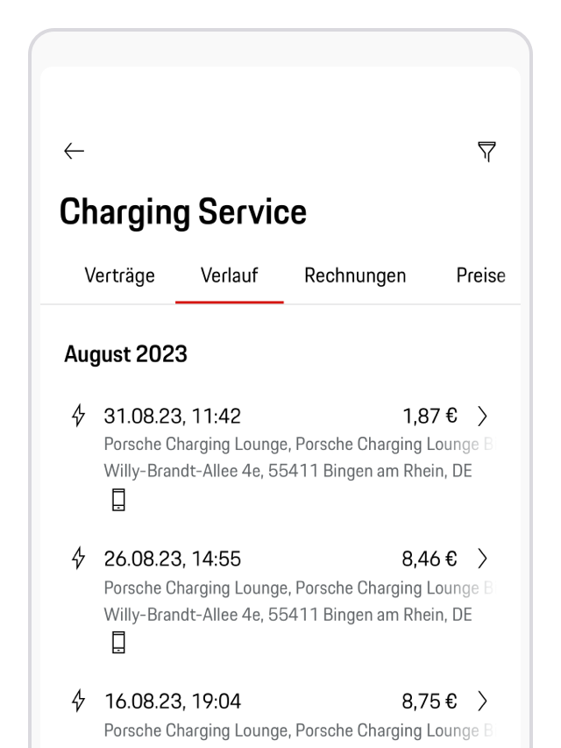Expand details of the 1,87 € charging session

pos(483,416)
